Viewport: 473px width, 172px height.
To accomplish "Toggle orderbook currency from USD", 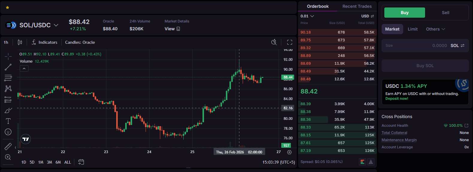I will pos(368,16).
